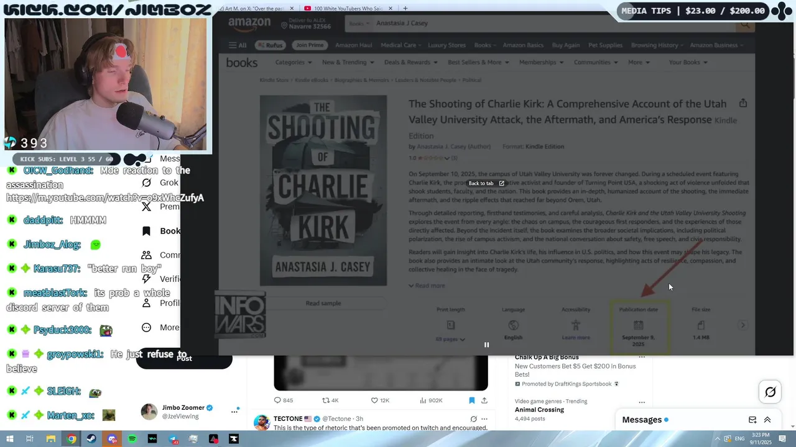Expand Best Sellers & More dropdown
Screen dimensions: 796x447
[x=478, y=62]
